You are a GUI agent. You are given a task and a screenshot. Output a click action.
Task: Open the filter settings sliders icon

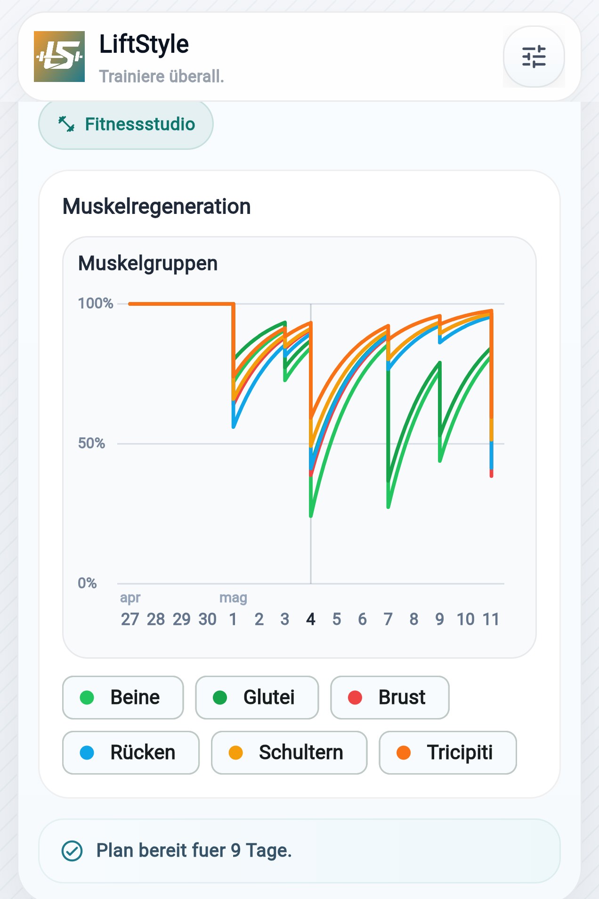(534, 57)
